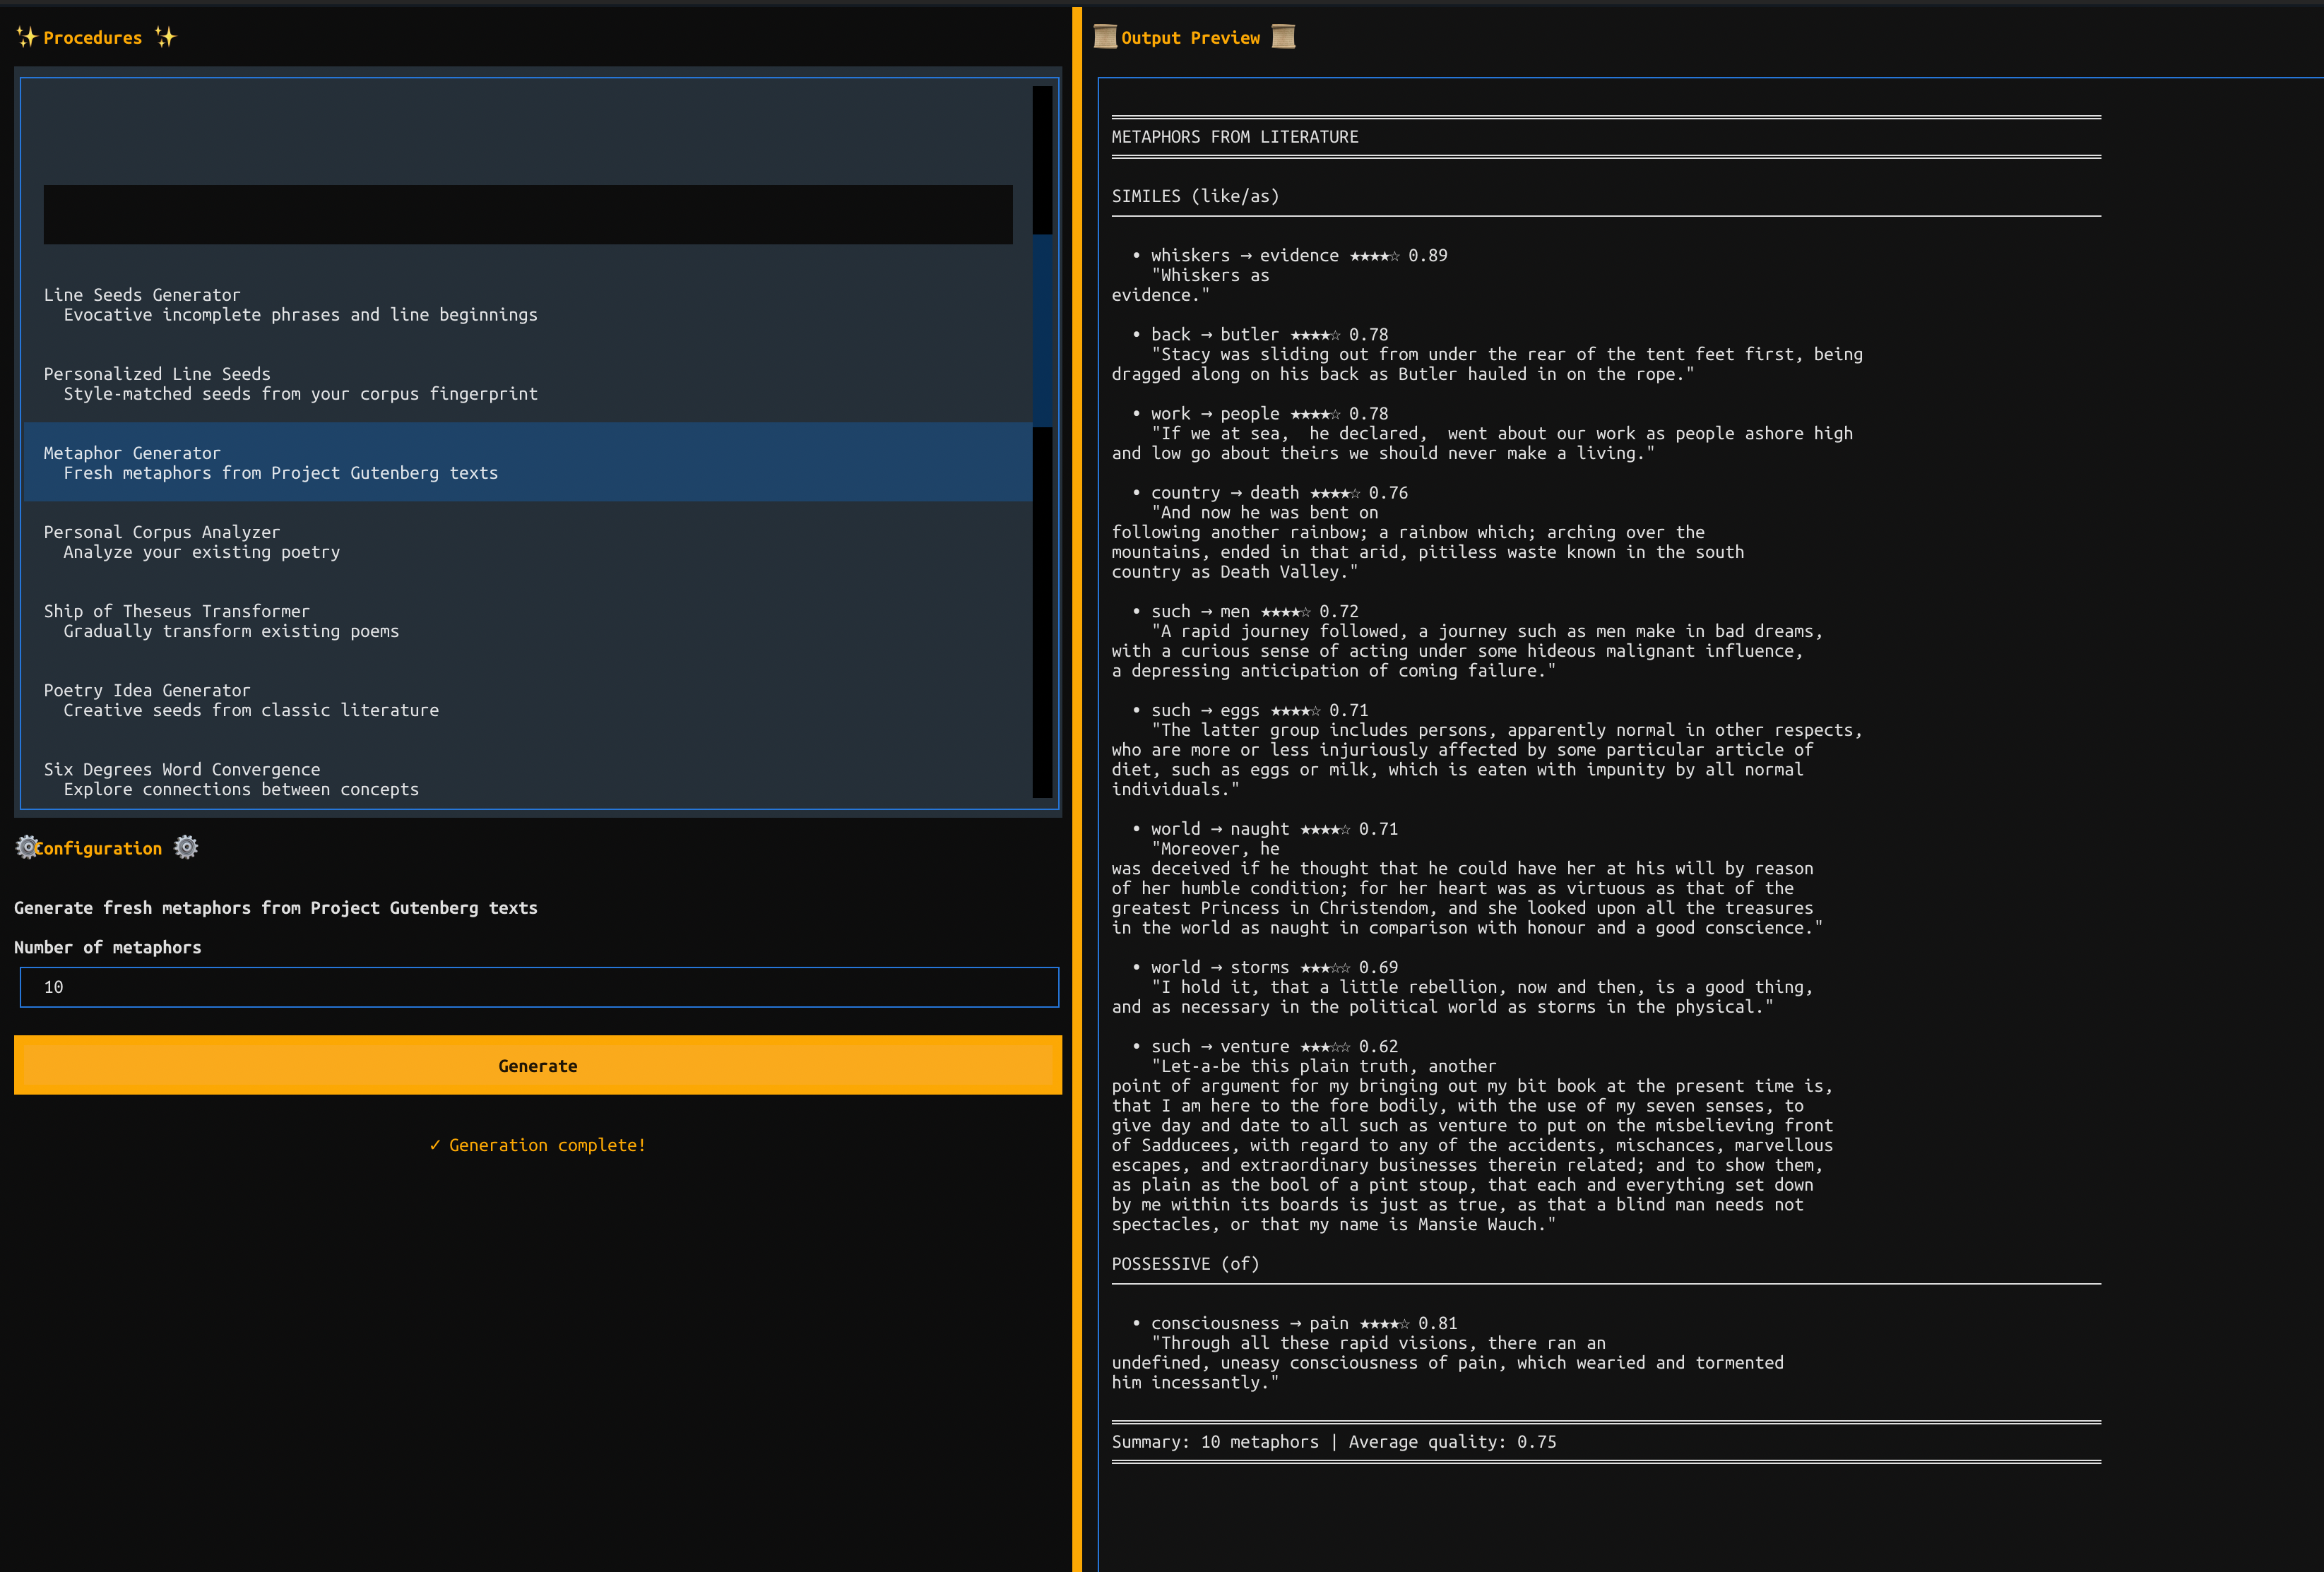Screen dimensions: 2324x1572
Task: Click the Number of metaphors input field
Action: point(538,987)
